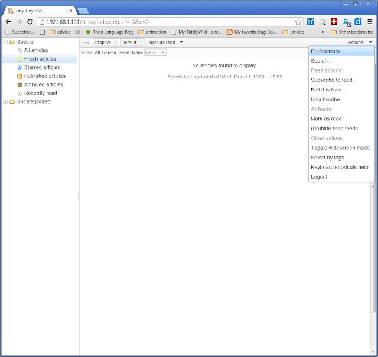
Task: Select Subscribe to feed... menu item
Action: coord(341,80)
